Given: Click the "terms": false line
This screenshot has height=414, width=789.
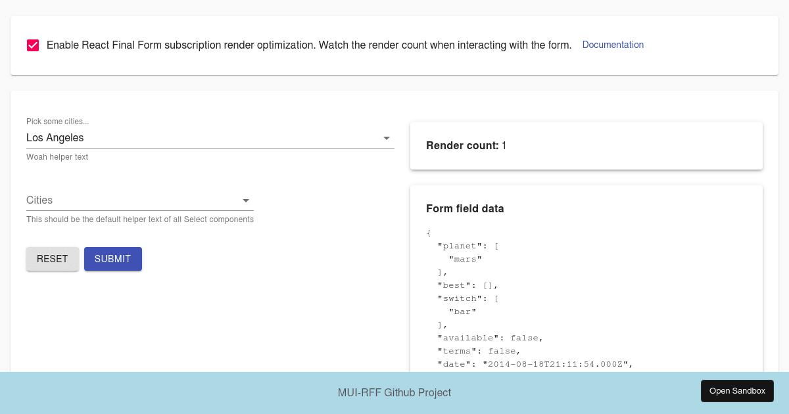Looking at the screenshot, I should 479,351.
